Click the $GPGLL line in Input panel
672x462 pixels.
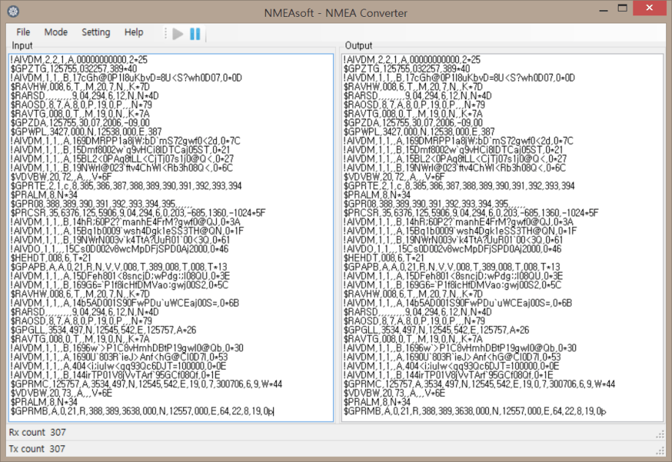point(103,330)
